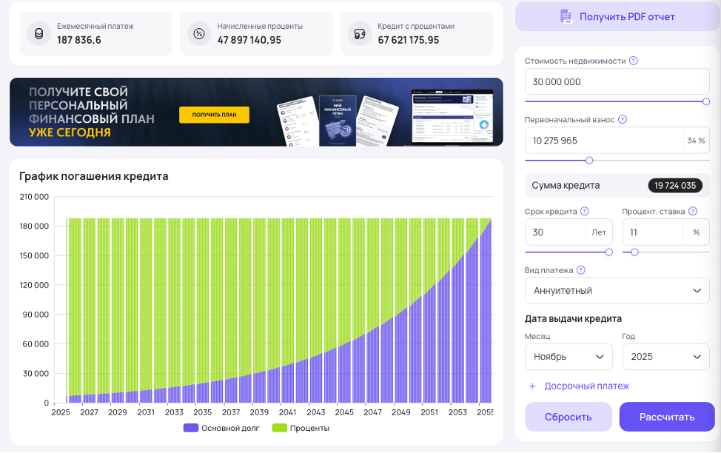Toggle Проценты legend swatch
The image size is (721, 453).
point(279,428)
